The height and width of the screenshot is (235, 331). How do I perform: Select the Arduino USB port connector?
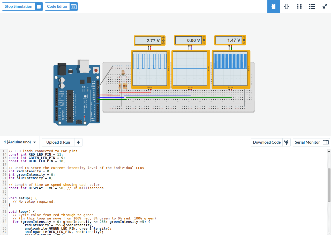[x=83, y=66]
